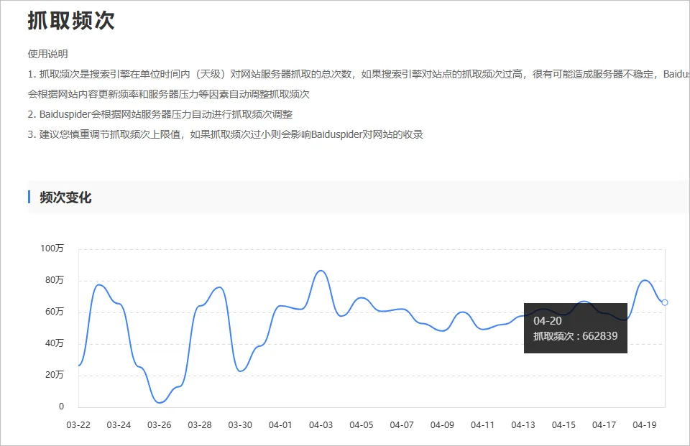Click instruction line 3 about 慎重调节抓取频次上限值

coord(225,134)
